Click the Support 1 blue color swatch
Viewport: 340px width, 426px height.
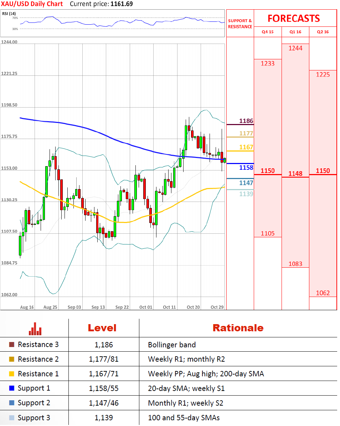click(x=12, y=388)
